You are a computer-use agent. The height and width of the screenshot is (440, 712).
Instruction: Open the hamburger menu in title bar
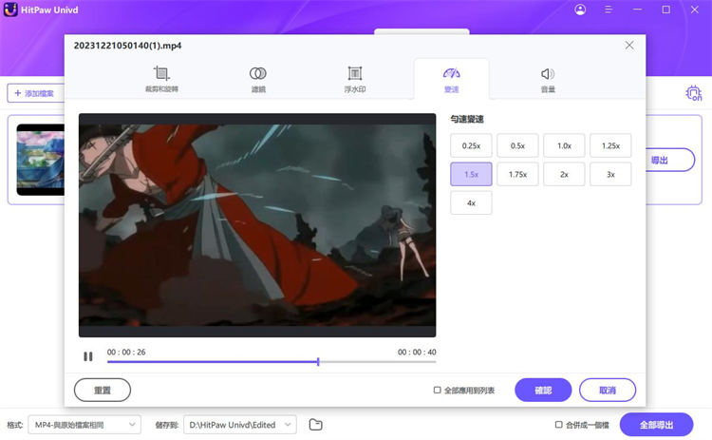(x=609, y=10)
